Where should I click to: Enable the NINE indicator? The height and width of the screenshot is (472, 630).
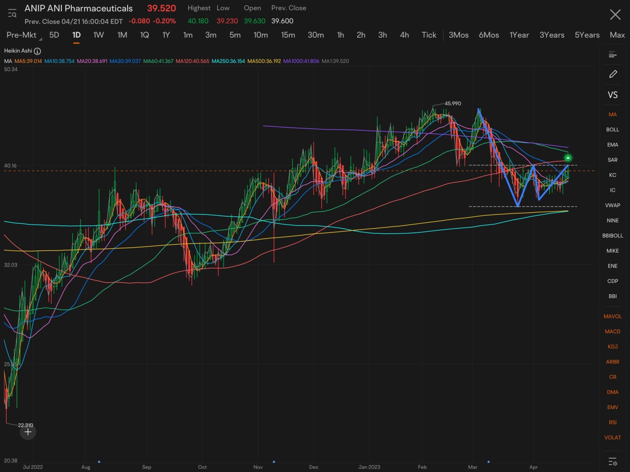coord(613,221)
